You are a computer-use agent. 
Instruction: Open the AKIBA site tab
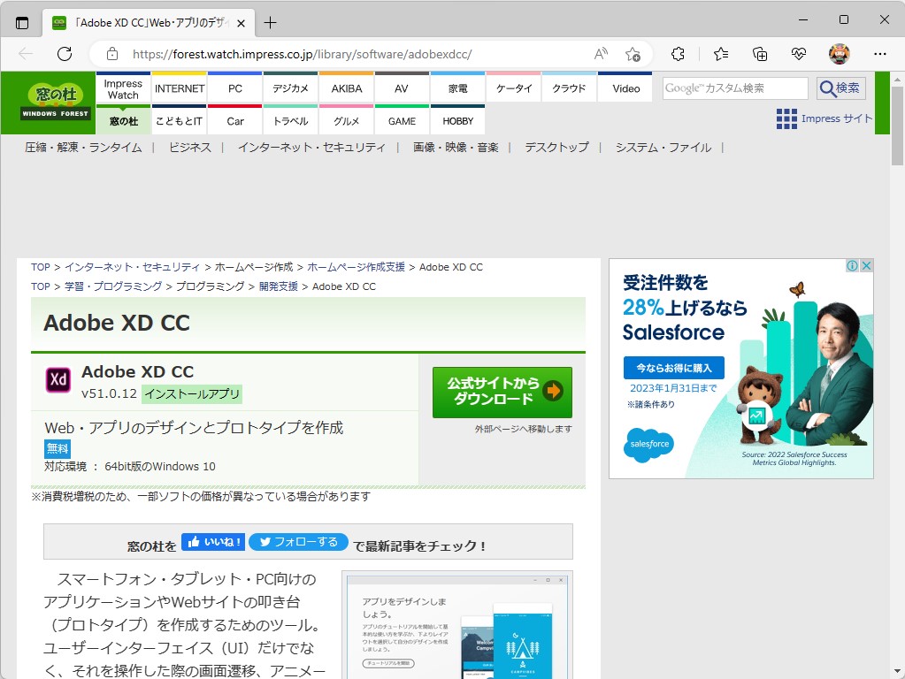pyautogui.click(x=346, y=88)
